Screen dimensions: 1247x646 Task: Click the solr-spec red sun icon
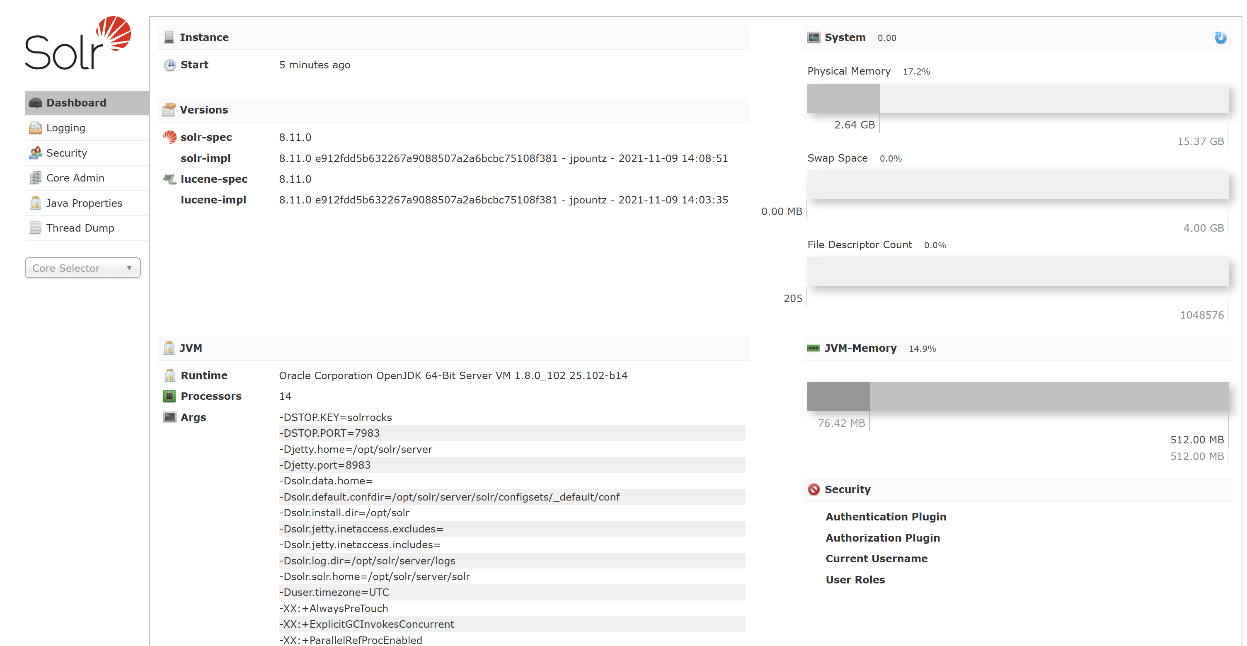click(169, 137)
